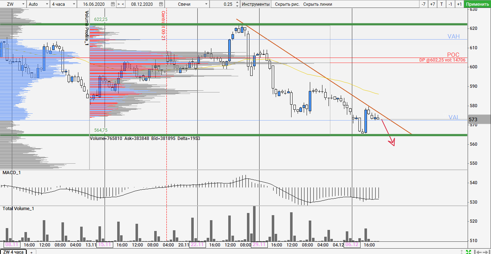Toggle 'Скрыть линии' to hide lines
The height and width of the screenshot is (254, 491).
[x=317, y=4]
